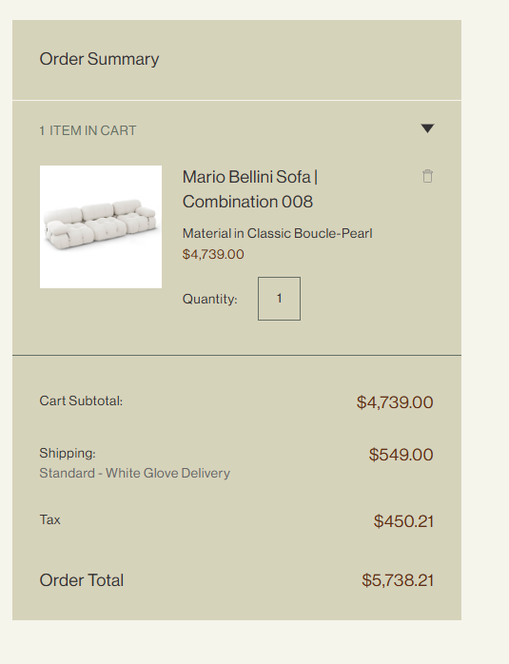
Task: Select the Shipping label
Action: pyautogui.click(x=68, y=453)
